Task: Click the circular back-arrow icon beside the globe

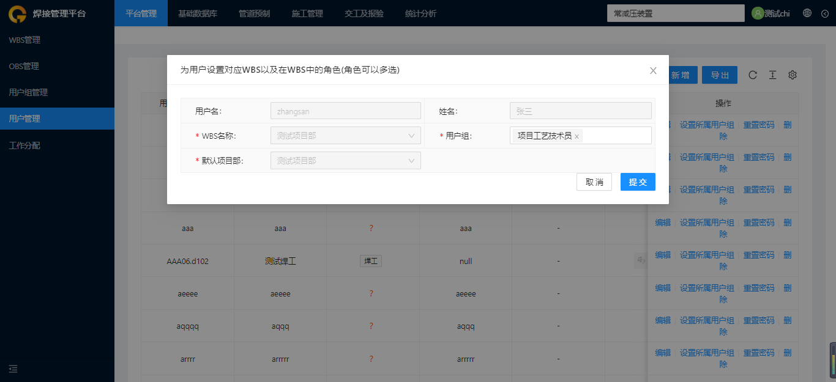Action: click(x=824, y=13)
